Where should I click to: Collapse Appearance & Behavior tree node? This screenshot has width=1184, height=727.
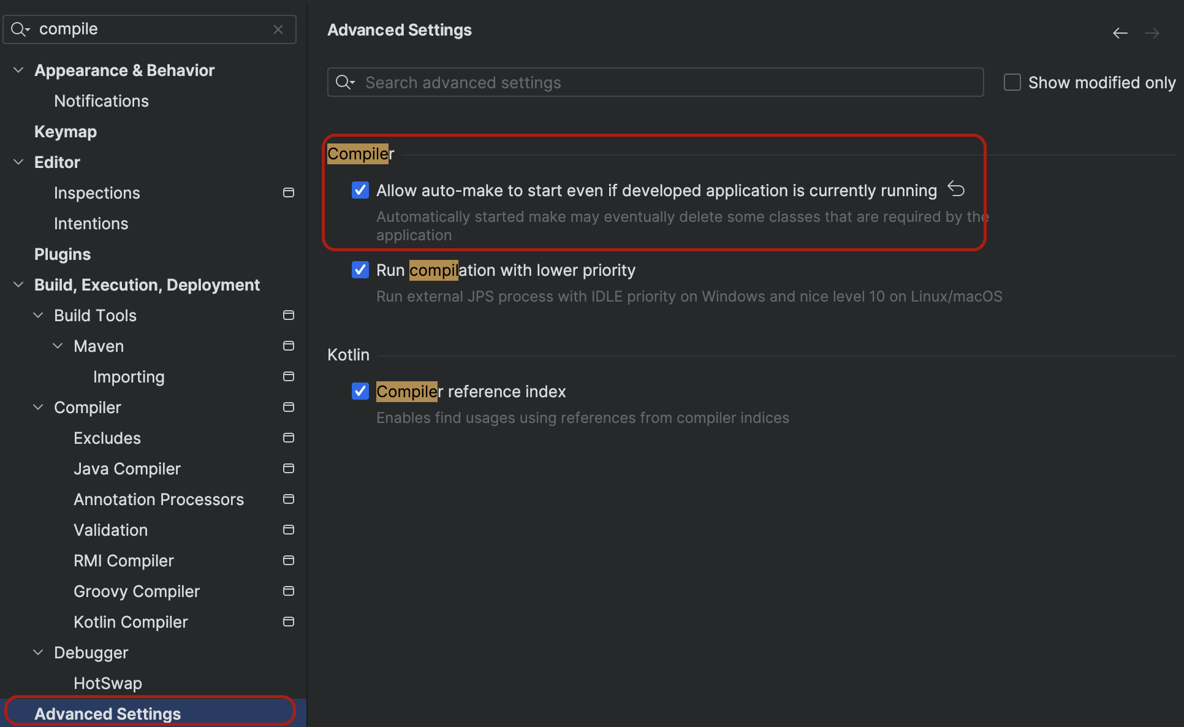(x=18, y=70)
